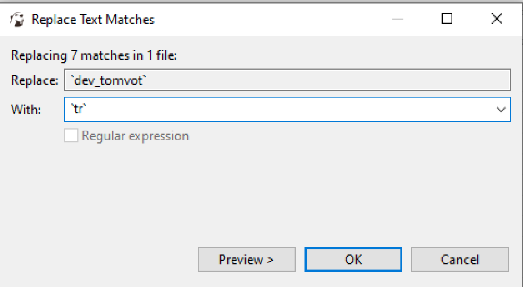
Task: Minimize the Replace Text Matches dialog
Action: pyautogui.click(x=397, y=19)
